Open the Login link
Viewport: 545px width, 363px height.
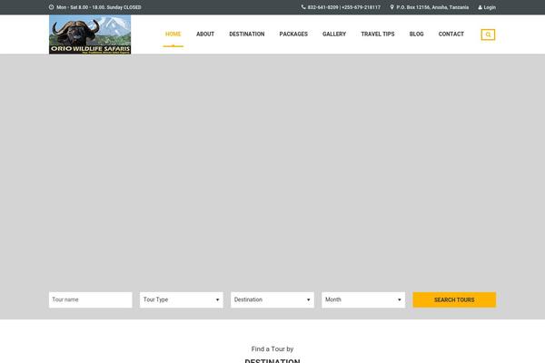[x=490, y=7]
